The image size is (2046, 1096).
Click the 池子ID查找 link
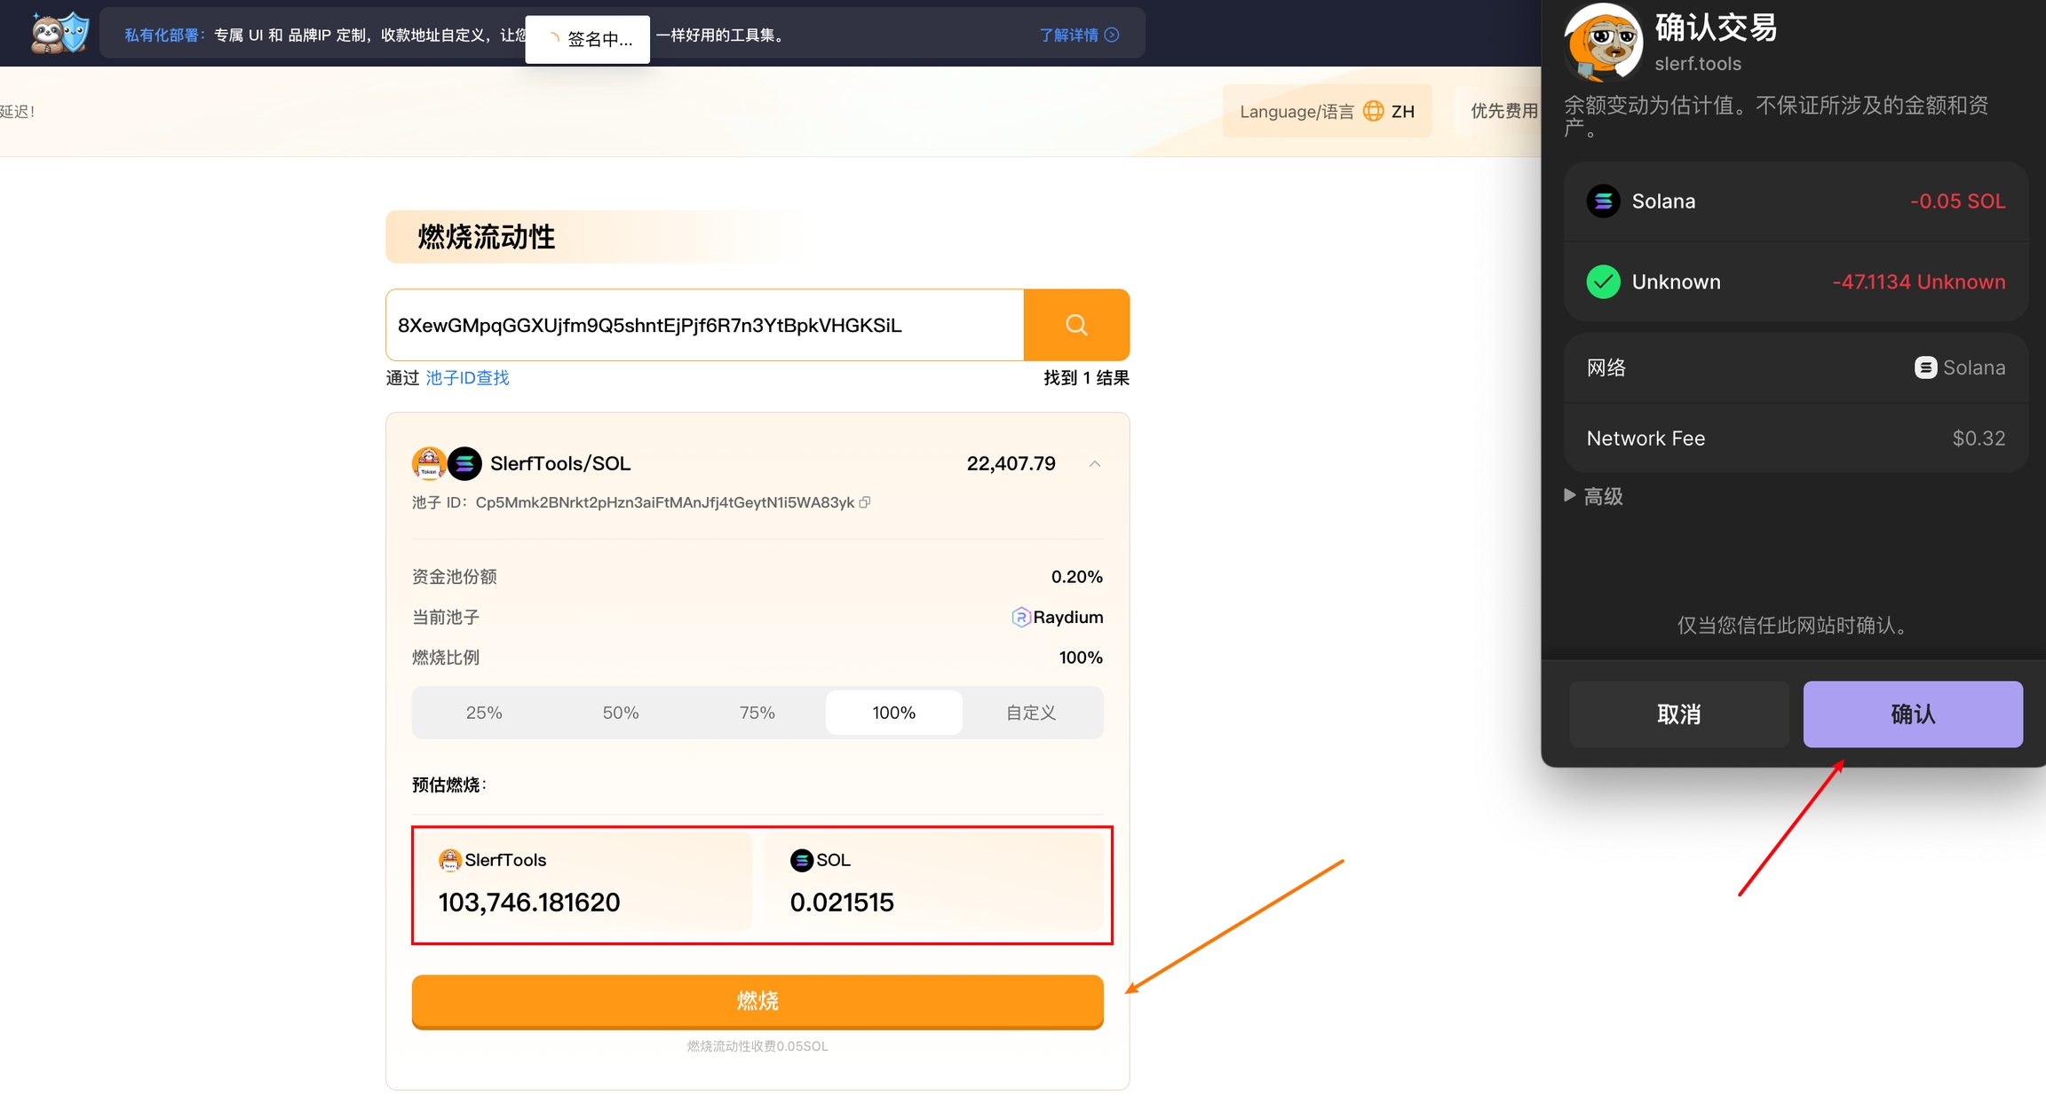[x=467, y=378]
